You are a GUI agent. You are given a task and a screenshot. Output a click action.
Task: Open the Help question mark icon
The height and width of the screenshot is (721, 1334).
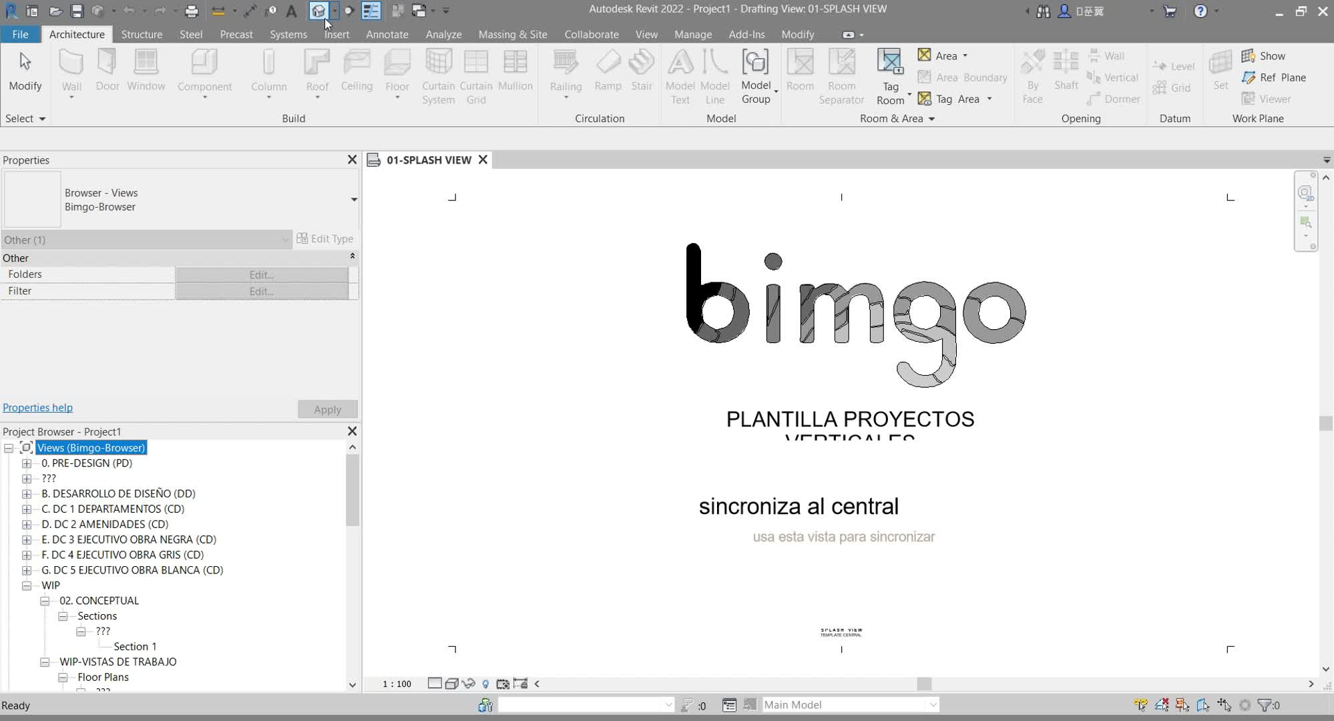click(1200, 11)
